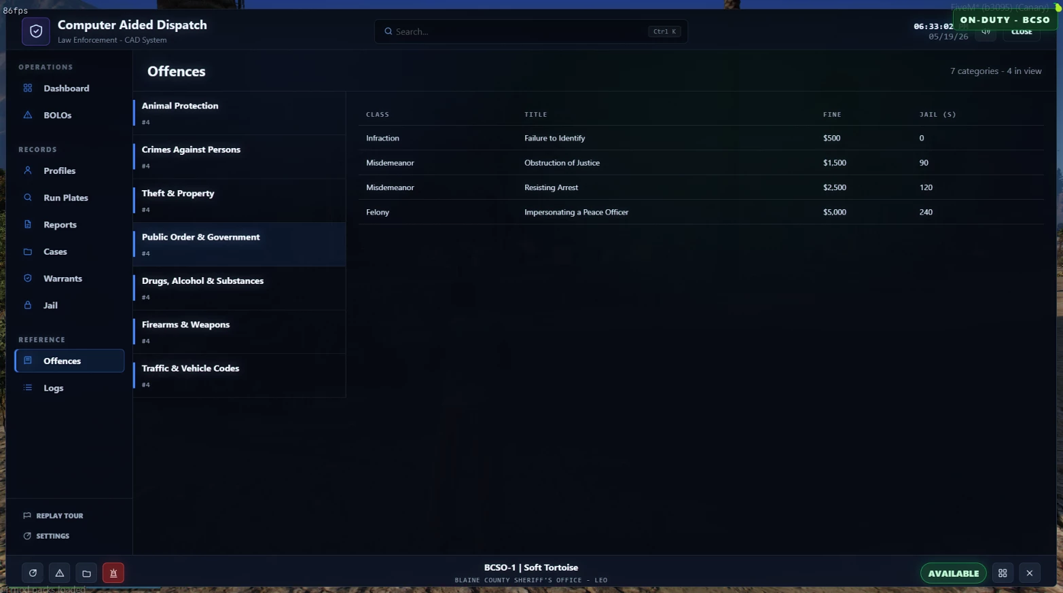
Task: Toggle the speaker sound icon
Action: coord(986,32)
